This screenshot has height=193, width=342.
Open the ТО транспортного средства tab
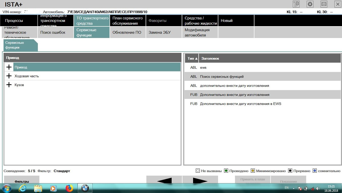tap(92, 21)
